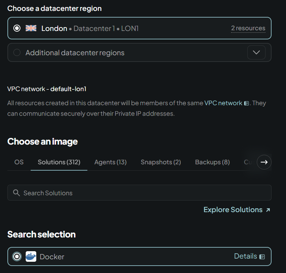Viewport: 286px width, 273px height.
Task: Select Additional datacenter regions radio button
Action: click(17, 52)
